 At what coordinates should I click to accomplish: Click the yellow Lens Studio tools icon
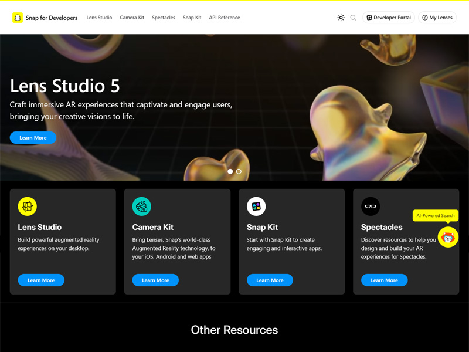click(27, 206)
